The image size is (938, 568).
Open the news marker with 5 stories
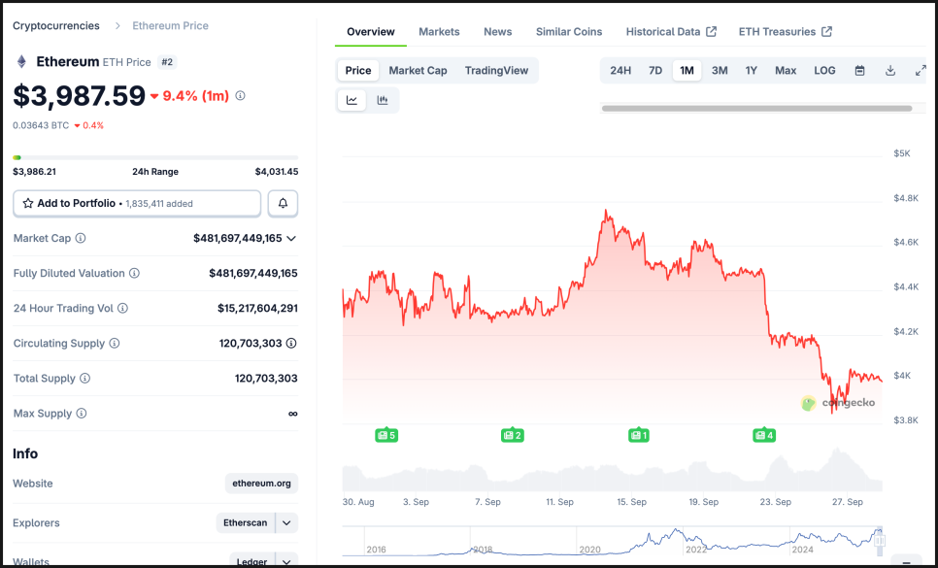386,435
